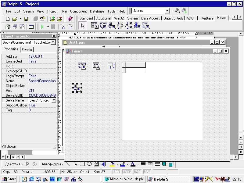Click Add file to project icon
The height and width of the screenshot is (183, 244).
52,19
